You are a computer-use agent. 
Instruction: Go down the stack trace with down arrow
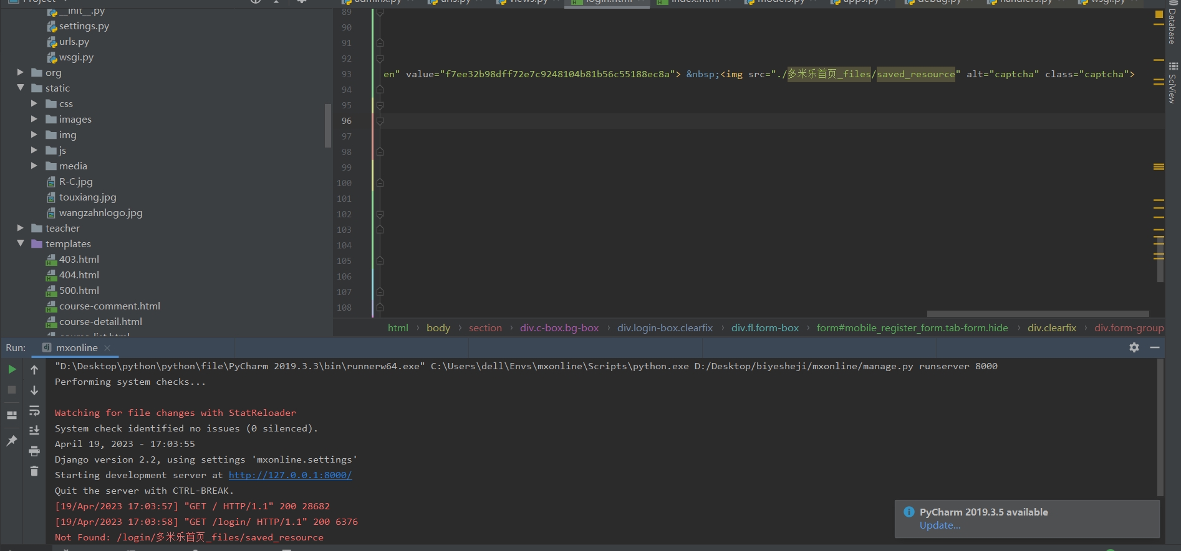[34, 390]
